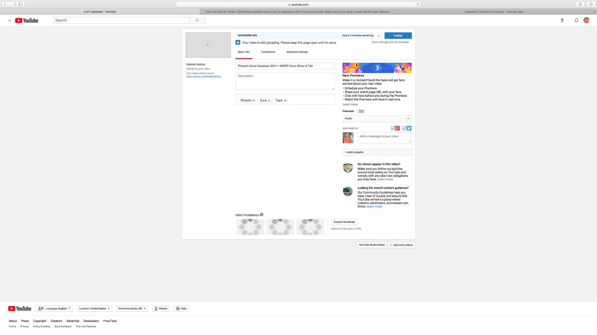Reload the page in address bar
The height and width of the screenshot is (335, 597).
(417, 4)
